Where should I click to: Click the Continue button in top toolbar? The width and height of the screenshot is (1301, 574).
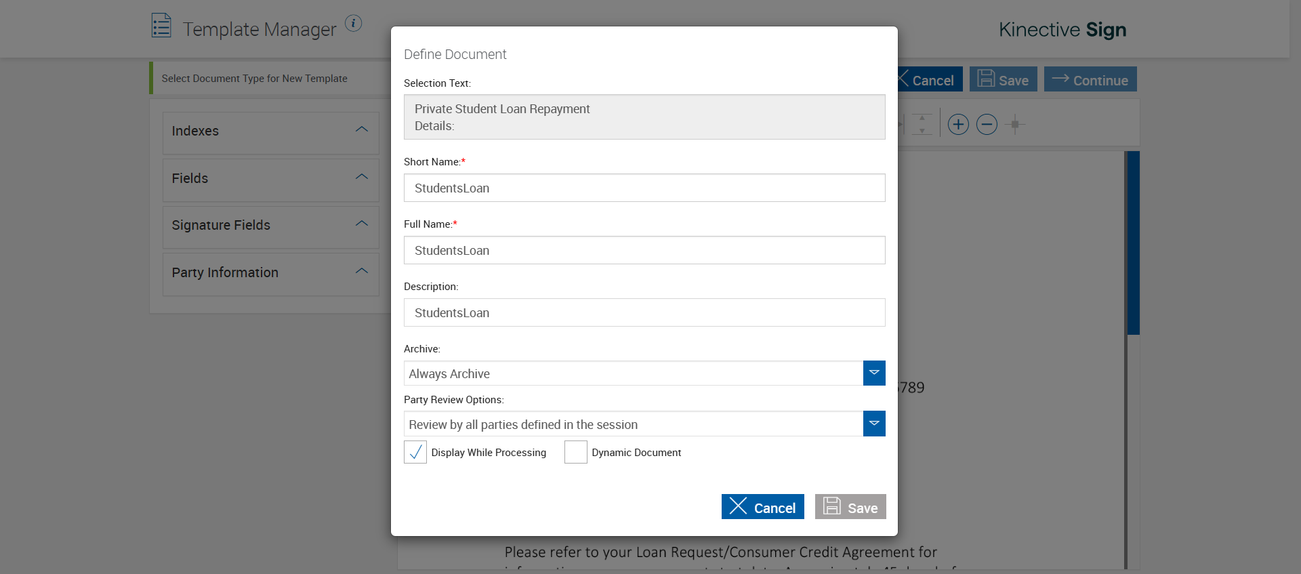pyautogui.click(x=1090, y=79)
